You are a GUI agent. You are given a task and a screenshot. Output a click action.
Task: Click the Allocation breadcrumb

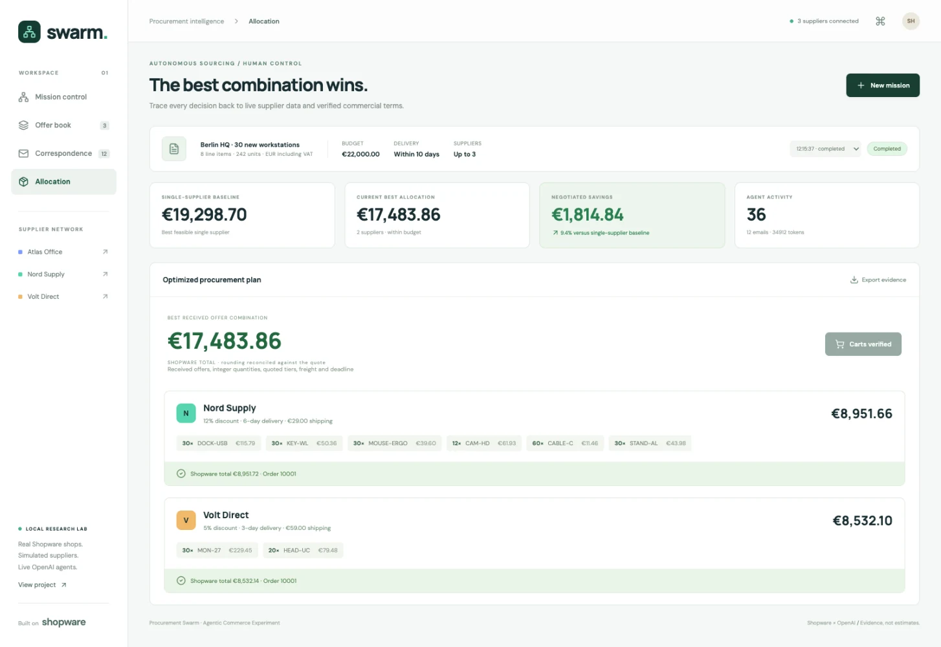pyautogui.click(x=264, y=21)
